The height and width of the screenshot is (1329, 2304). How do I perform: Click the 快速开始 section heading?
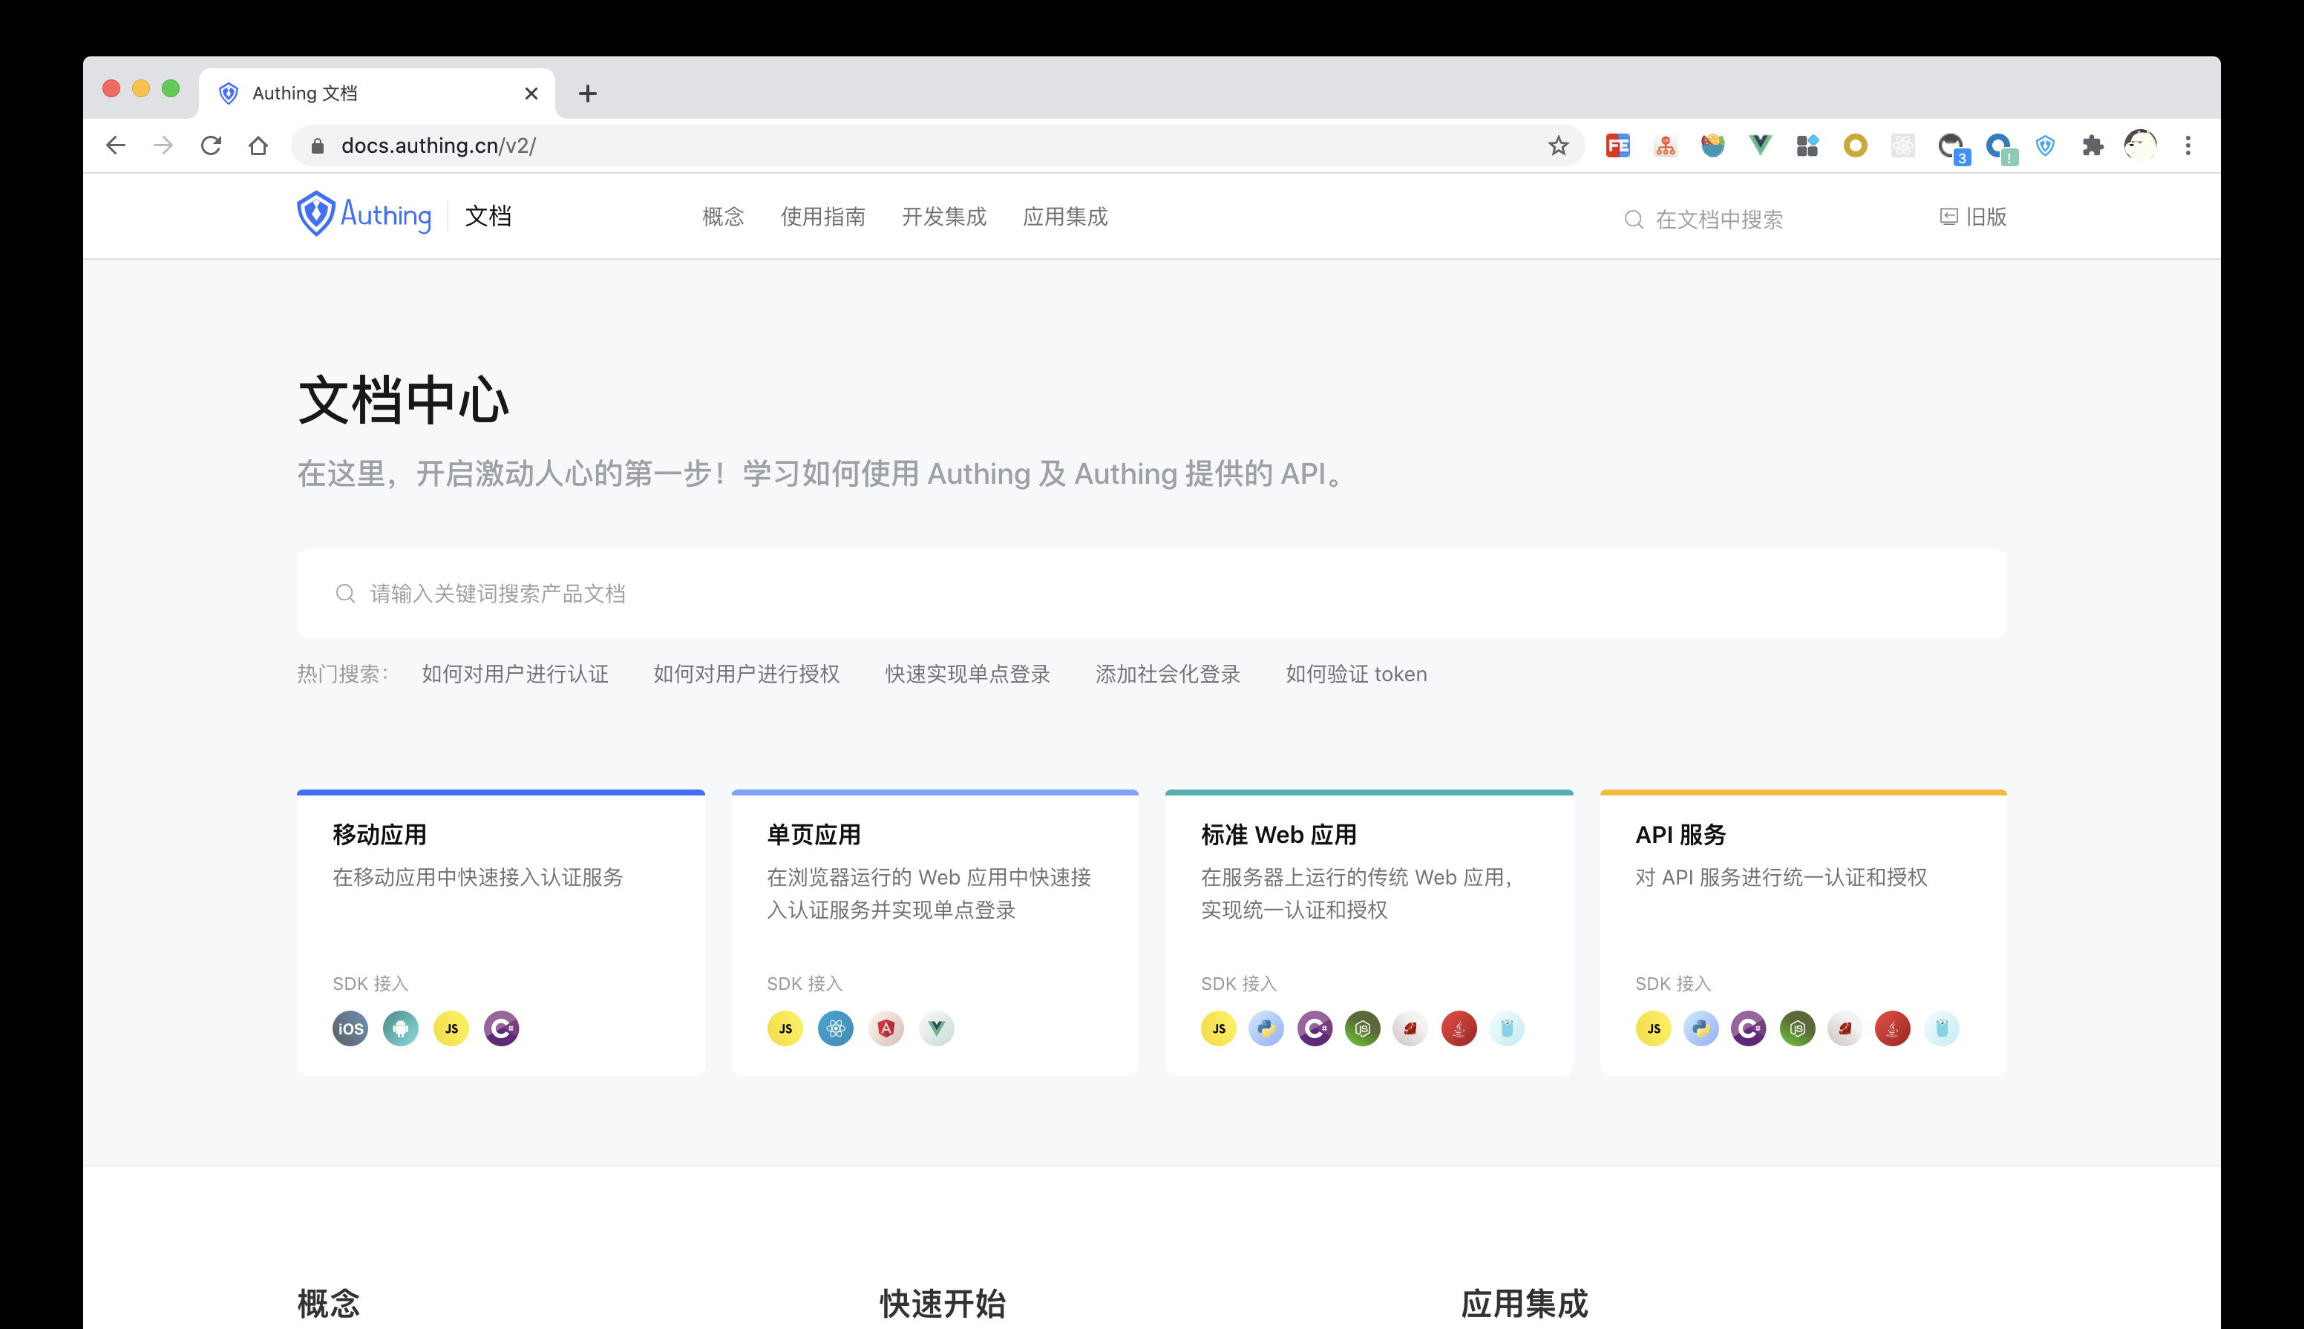942,1304
